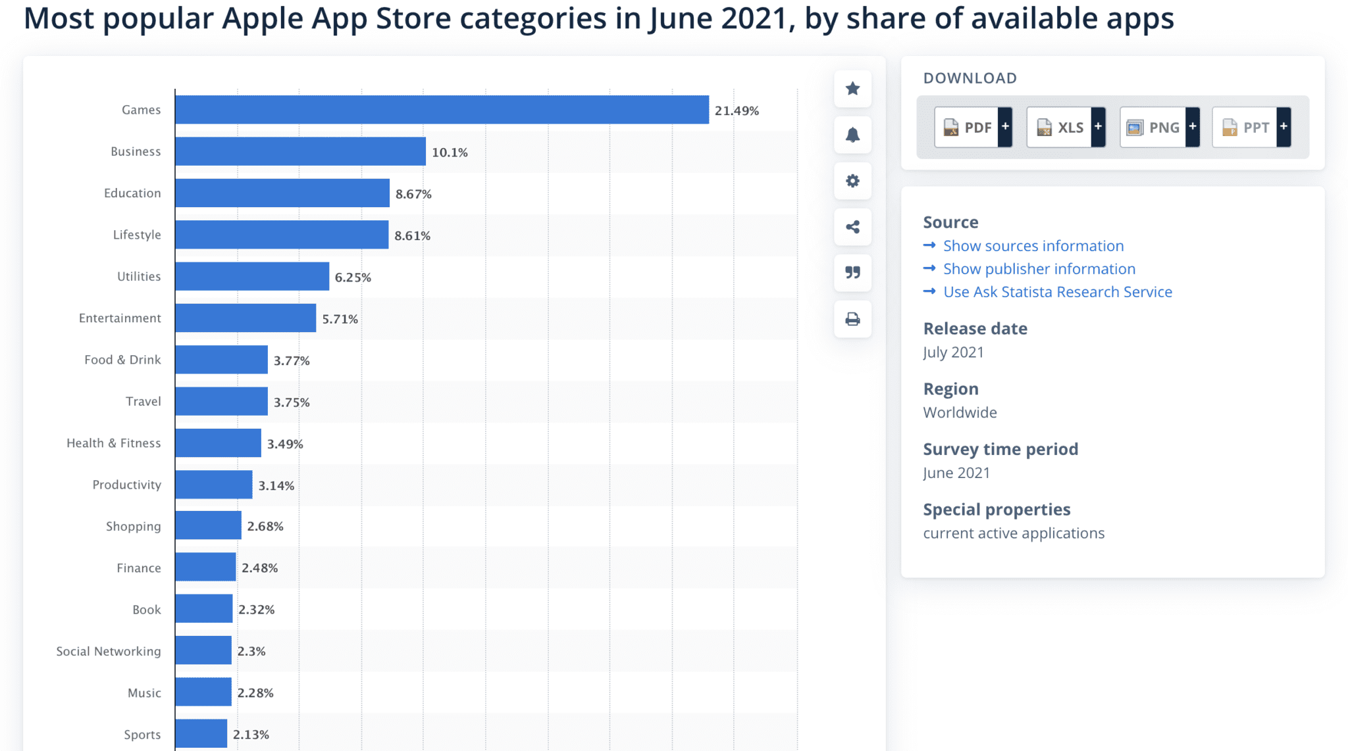Click the star icon to favorite this statistic

click(x=852, y=89)
